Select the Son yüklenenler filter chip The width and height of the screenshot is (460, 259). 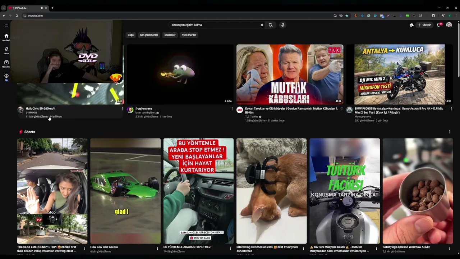149,35
